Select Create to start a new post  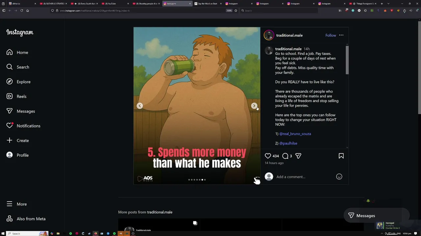point(18,140)
